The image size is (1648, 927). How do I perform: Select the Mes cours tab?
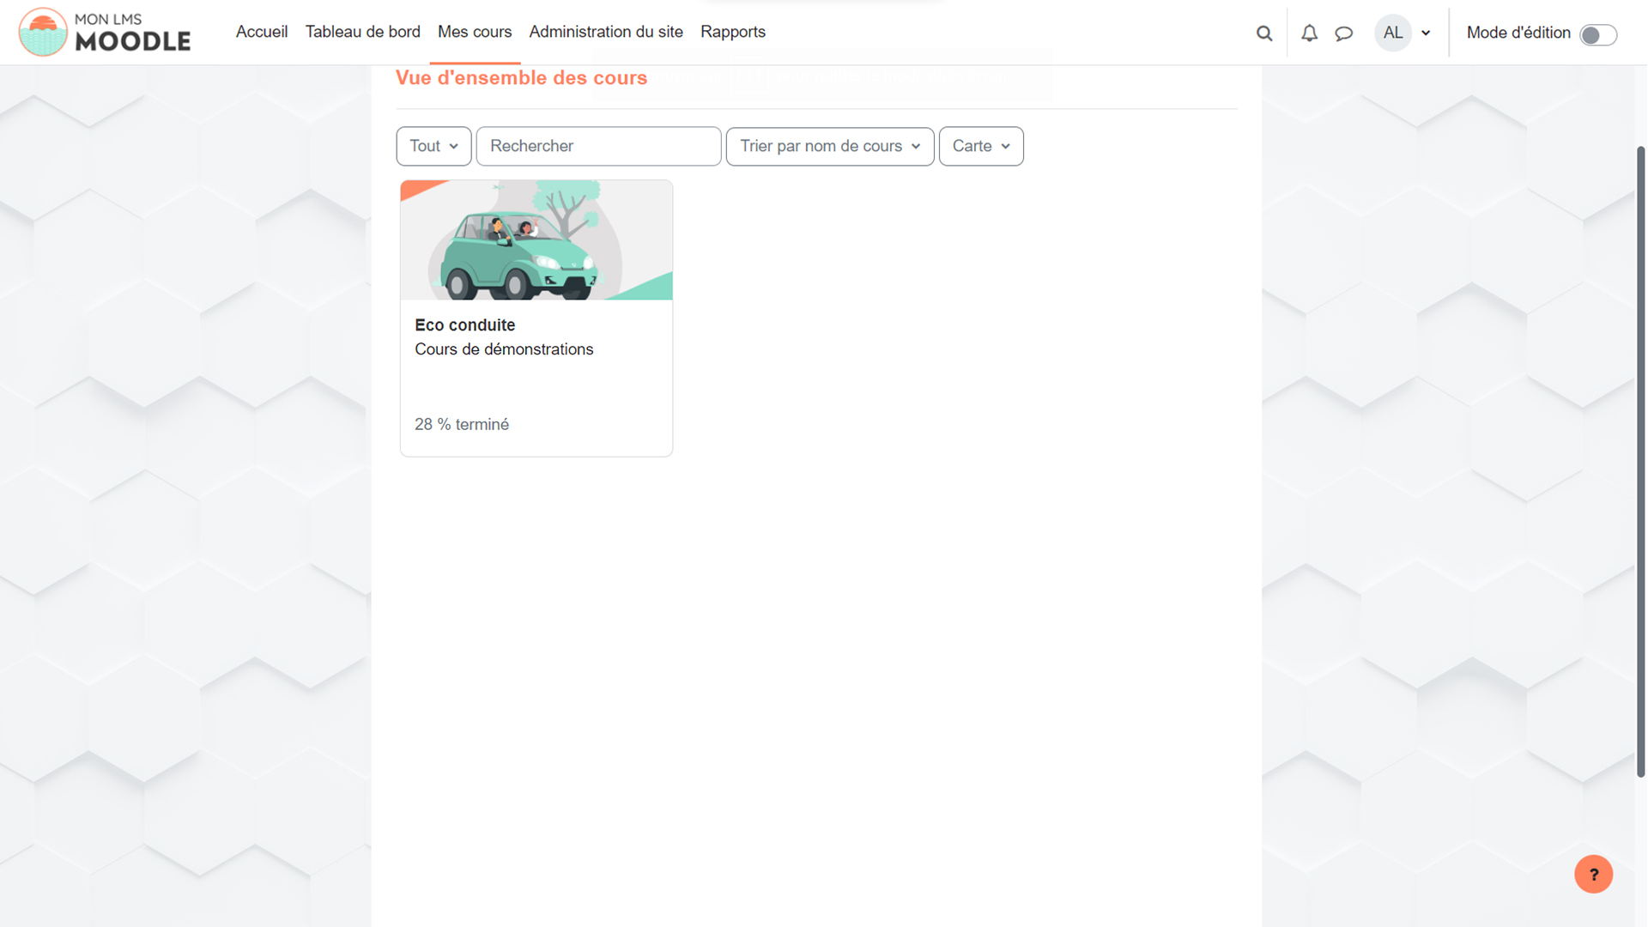click(475, 32)
